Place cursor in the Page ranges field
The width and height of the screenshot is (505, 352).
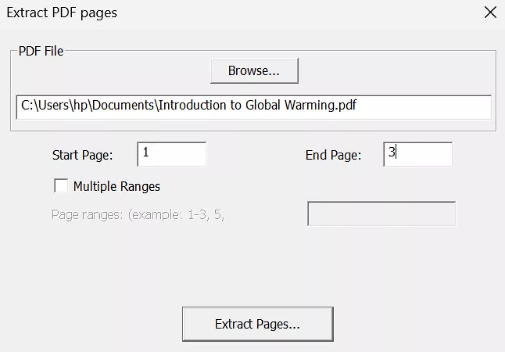pos(381,214)
